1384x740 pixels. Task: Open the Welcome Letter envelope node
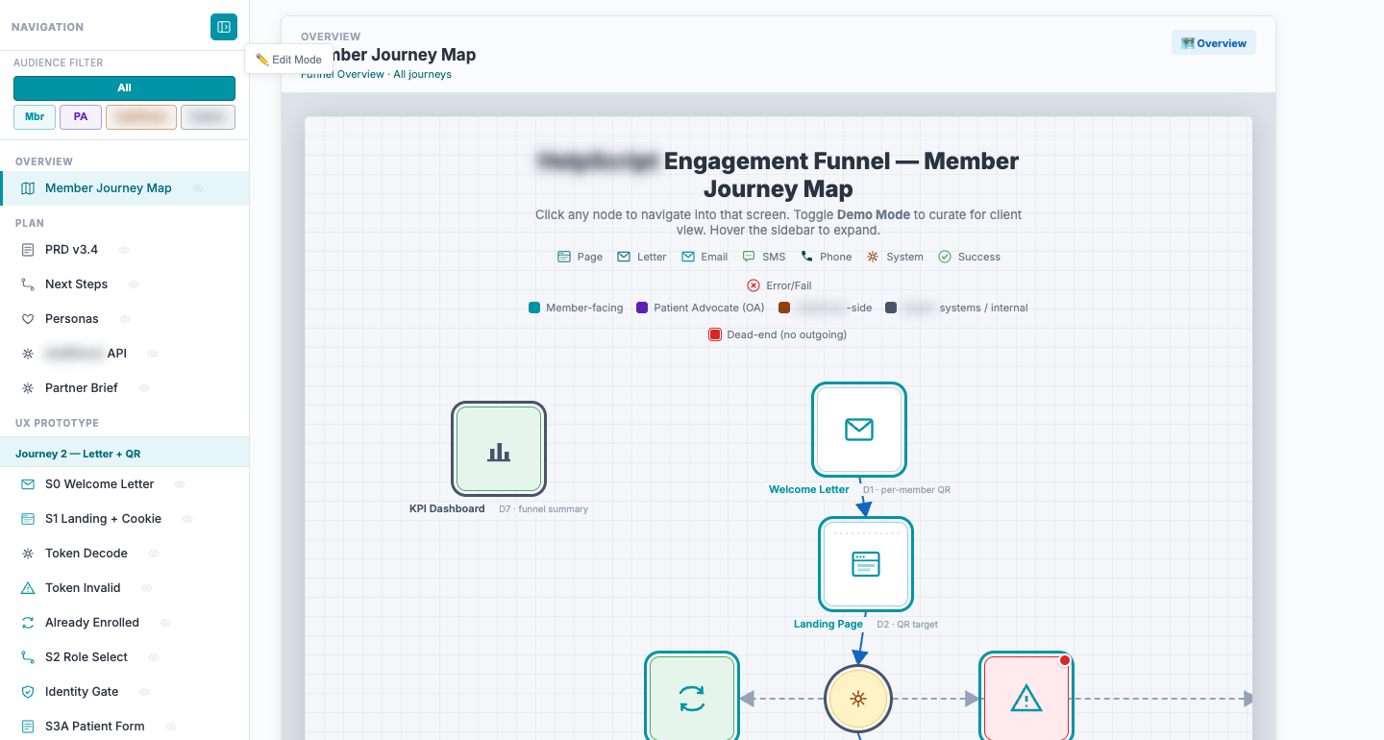point(858,429)
